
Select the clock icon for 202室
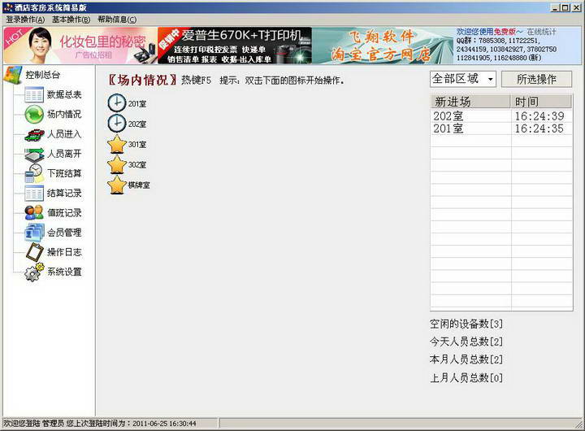click(x=117, y=124)
